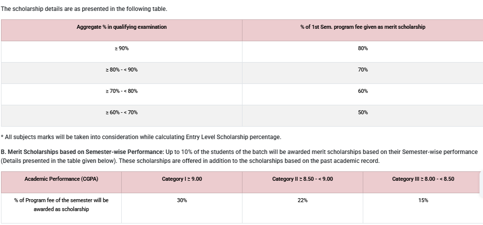Click the 15% scholarship cell for Category III
The width and height of the screenshot is (483, 225).
tap(423, 200)
